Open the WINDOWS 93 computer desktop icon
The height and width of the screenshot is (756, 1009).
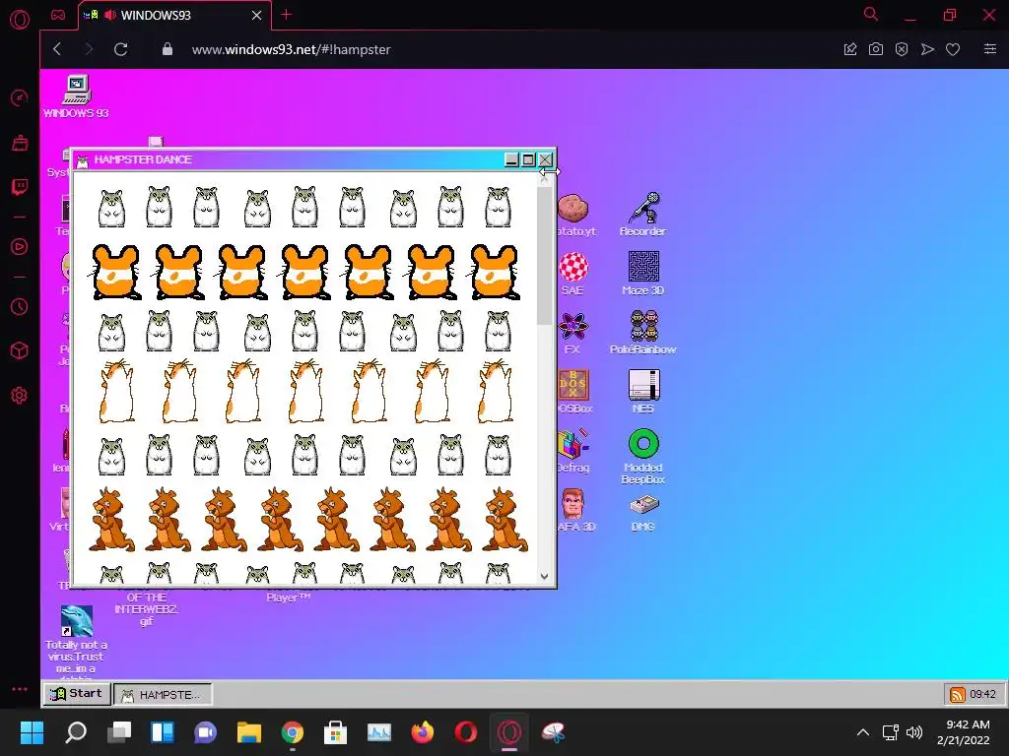[77, 95]
